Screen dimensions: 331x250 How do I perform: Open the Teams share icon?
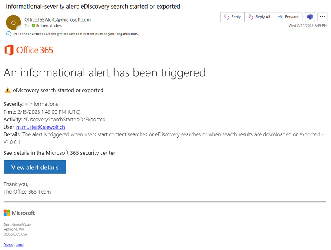coord(310,17)
